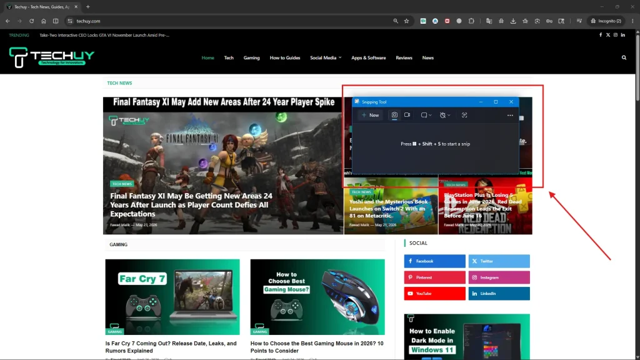Open a new browser tab
The width and height of the screenshot is (640, 360).
(x=87, y=6)
